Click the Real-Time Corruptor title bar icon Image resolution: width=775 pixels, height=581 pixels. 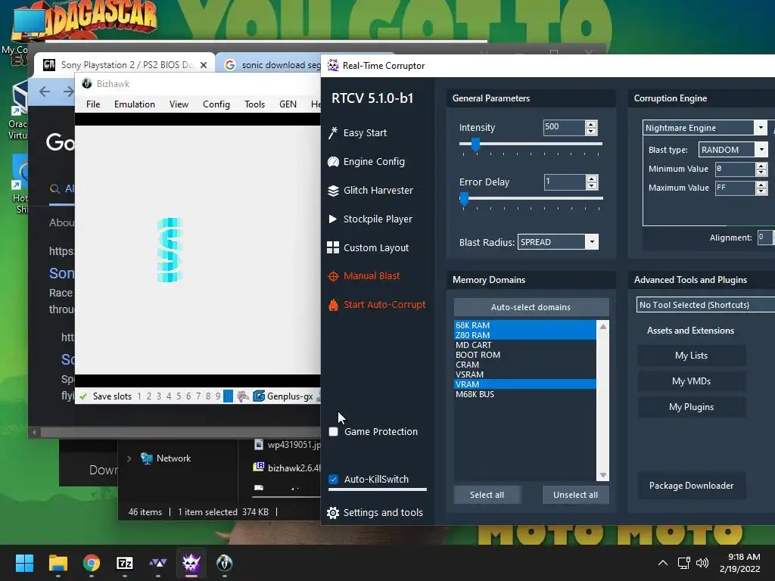[x=333, y=65]
